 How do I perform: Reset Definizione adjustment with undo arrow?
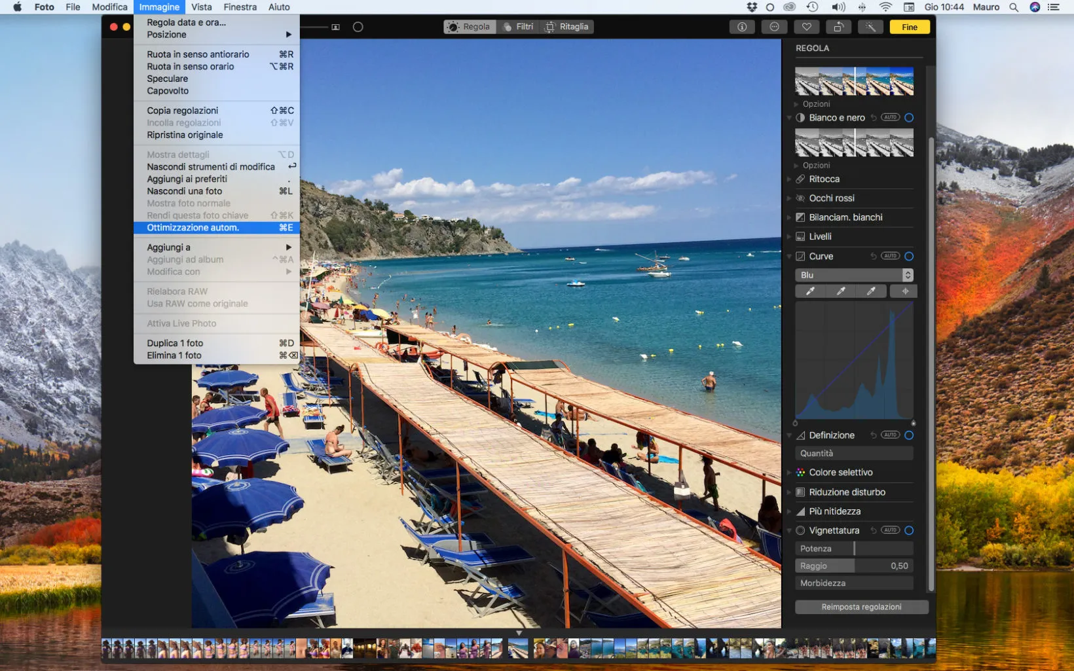pyautogui.click(x=874, y=435)
